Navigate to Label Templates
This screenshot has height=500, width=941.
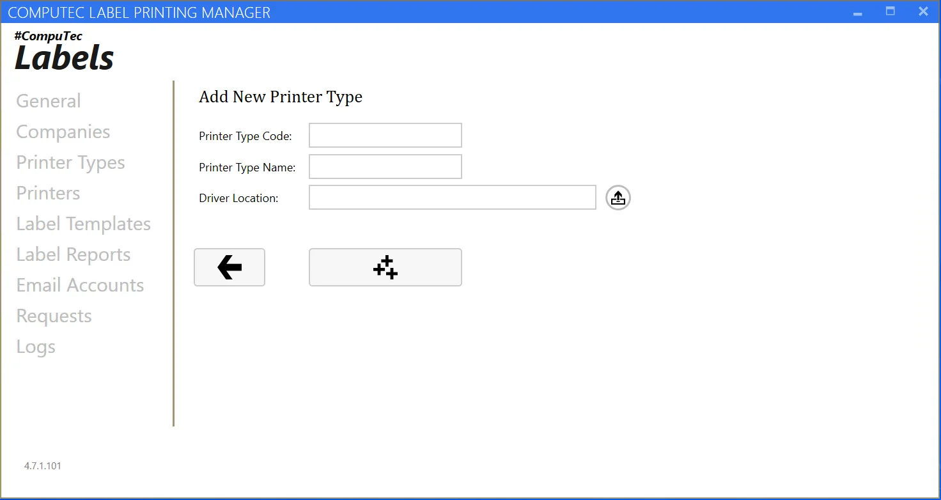tap(83, 223)
